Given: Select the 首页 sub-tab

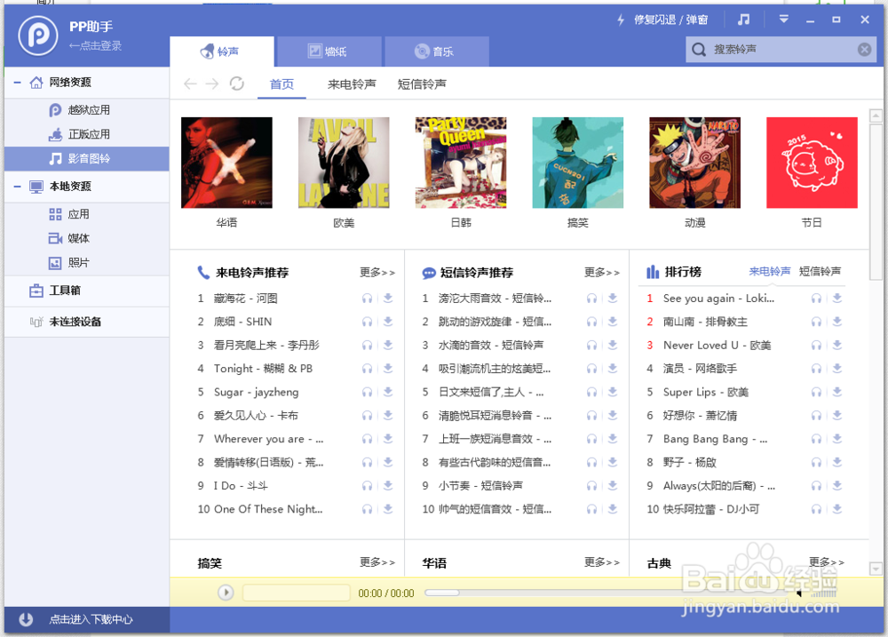Looking at the screenshot, I should point(281,84).
